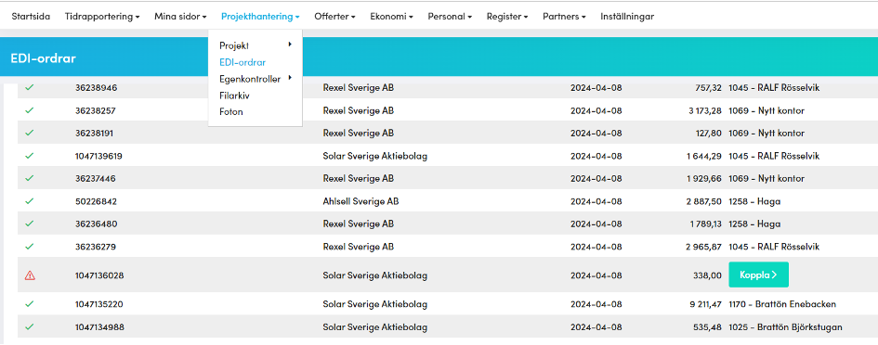This screenshot has height=345, width=878.
Task: Open the Partners dropdown
Action: pos(564,17)
